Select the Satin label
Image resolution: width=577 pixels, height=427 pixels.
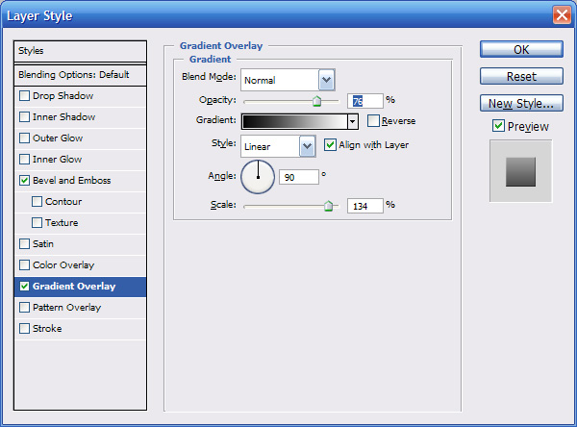tap(43, 244)
